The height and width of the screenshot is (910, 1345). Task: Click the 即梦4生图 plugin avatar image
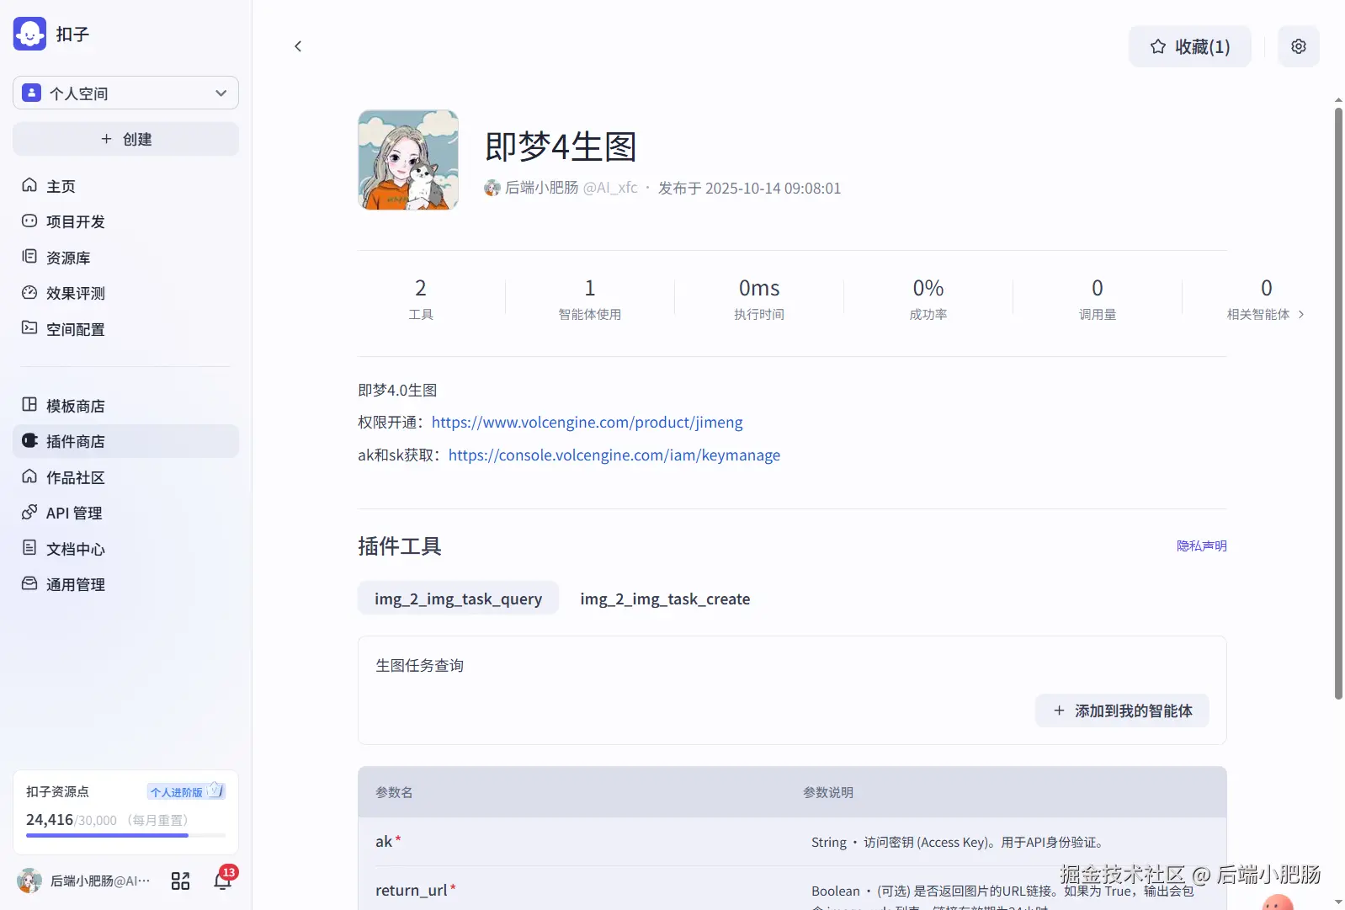click(408, 160)
